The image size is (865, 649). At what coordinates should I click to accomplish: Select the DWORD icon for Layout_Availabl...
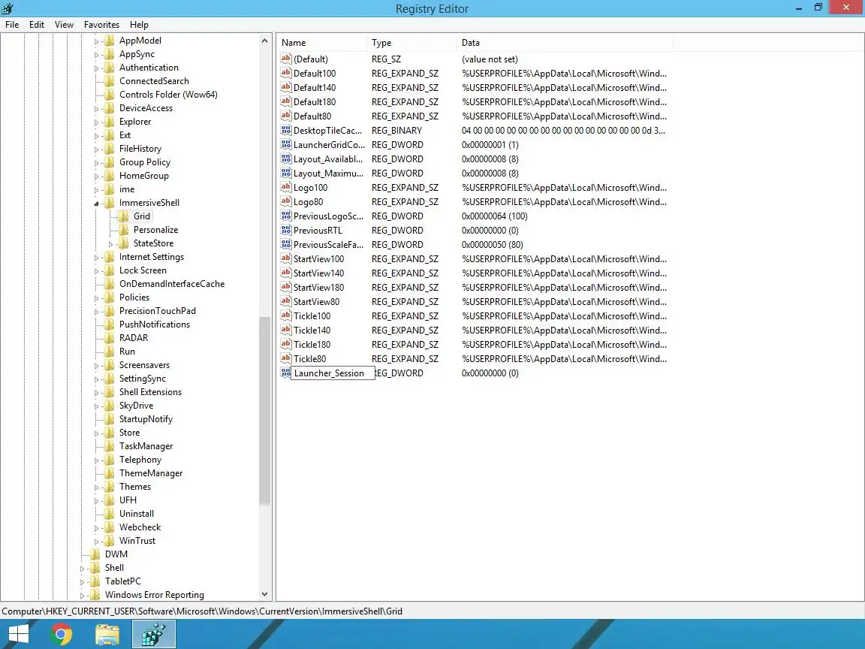tap(286, 159)
